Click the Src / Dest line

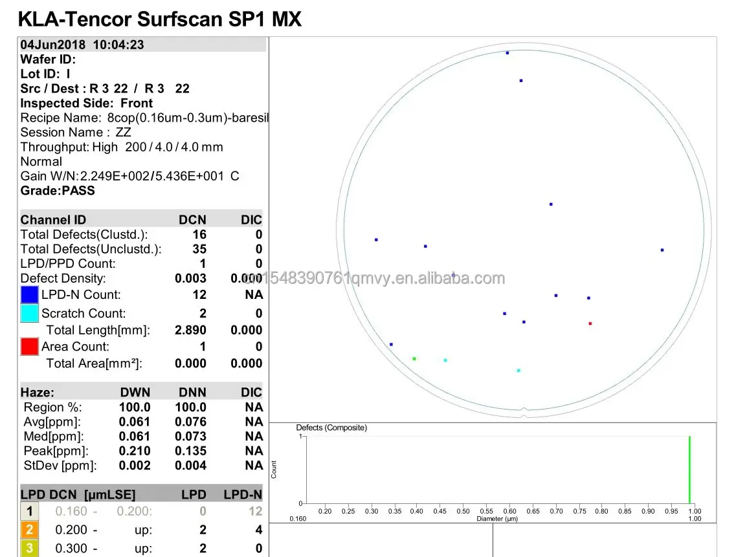[x=105, y=89]
